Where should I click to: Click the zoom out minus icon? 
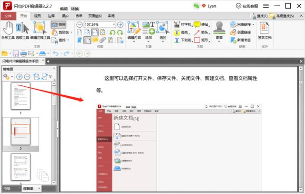(x=80, y=25)
